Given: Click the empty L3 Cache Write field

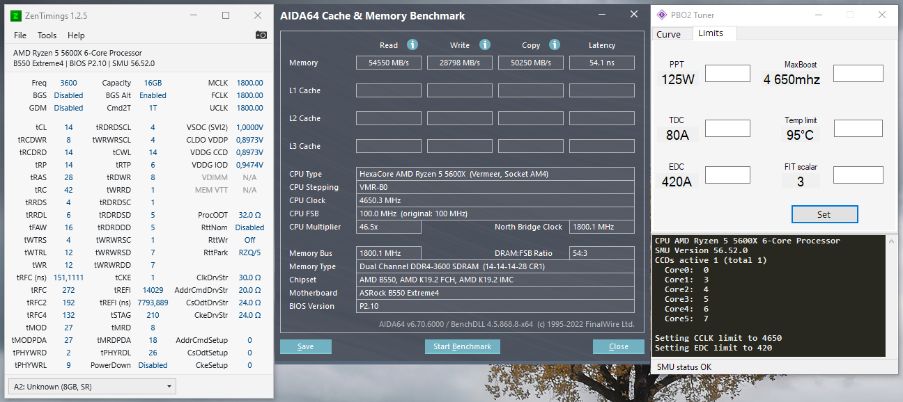Looking at the screenshot, I should [460, 146].
